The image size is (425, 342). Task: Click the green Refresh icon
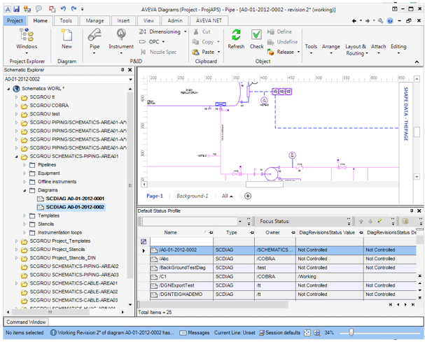236,35
